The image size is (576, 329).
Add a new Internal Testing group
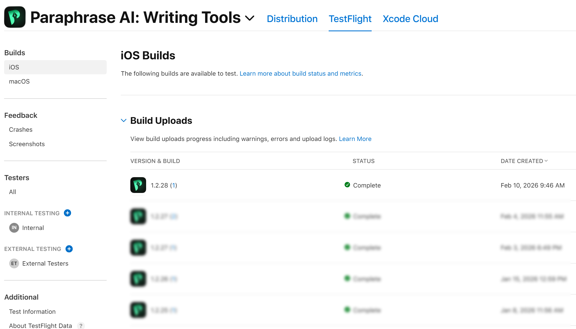pos(67,213)
